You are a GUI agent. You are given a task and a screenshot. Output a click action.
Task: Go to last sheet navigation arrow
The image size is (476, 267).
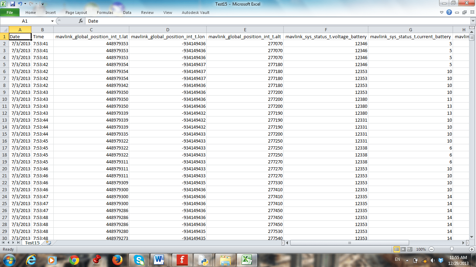coord(18,243)
